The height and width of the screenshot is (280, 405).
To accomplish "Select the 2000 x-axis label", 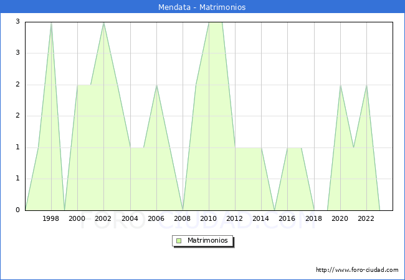I will [77, 218].
